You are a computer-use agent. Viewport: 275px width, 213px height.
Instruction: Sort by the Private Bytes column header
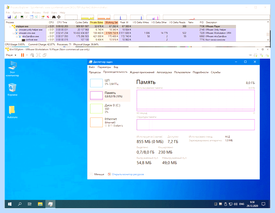tap(96, 23)
